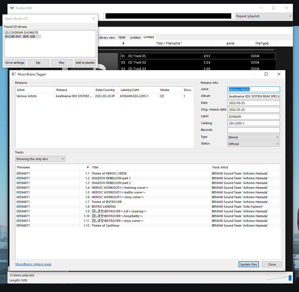Click Add to playlist button

tap(85, 63)
